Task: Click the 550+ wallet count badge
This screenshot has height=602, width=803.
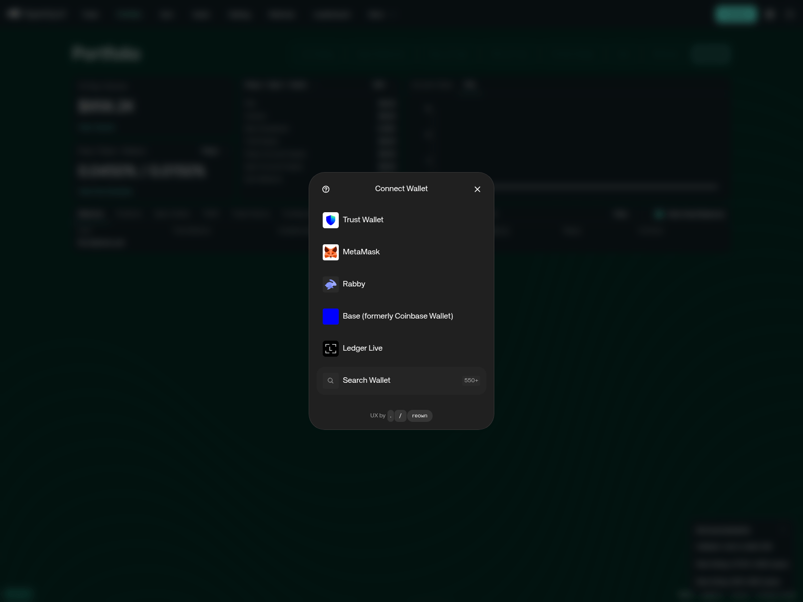Action: (471, 380)
